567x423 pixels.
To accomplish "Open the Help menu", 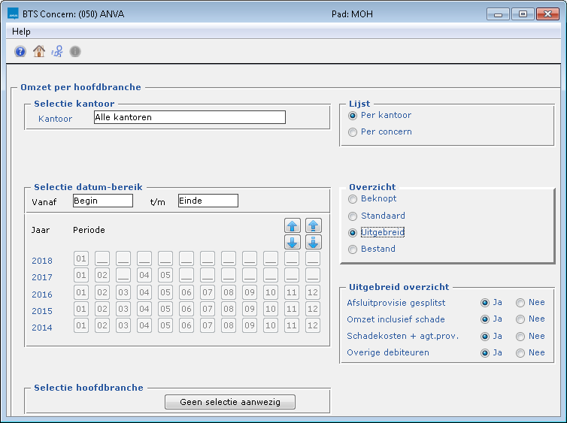I will [x=22, y=32].
